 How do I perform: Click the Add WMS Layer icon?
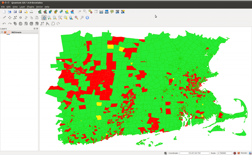[61, 12]
